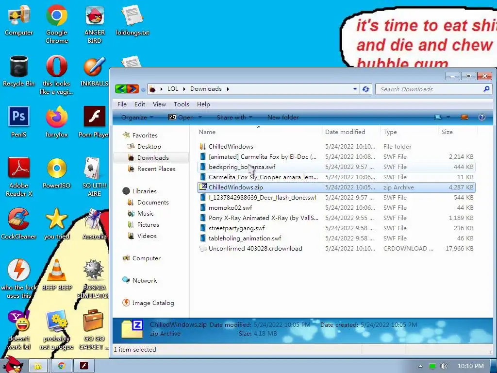The width and height of the screenshot is (497, 373).
Task: Open the GO GO GADGET briefcase icon
Action: point(93,330)
